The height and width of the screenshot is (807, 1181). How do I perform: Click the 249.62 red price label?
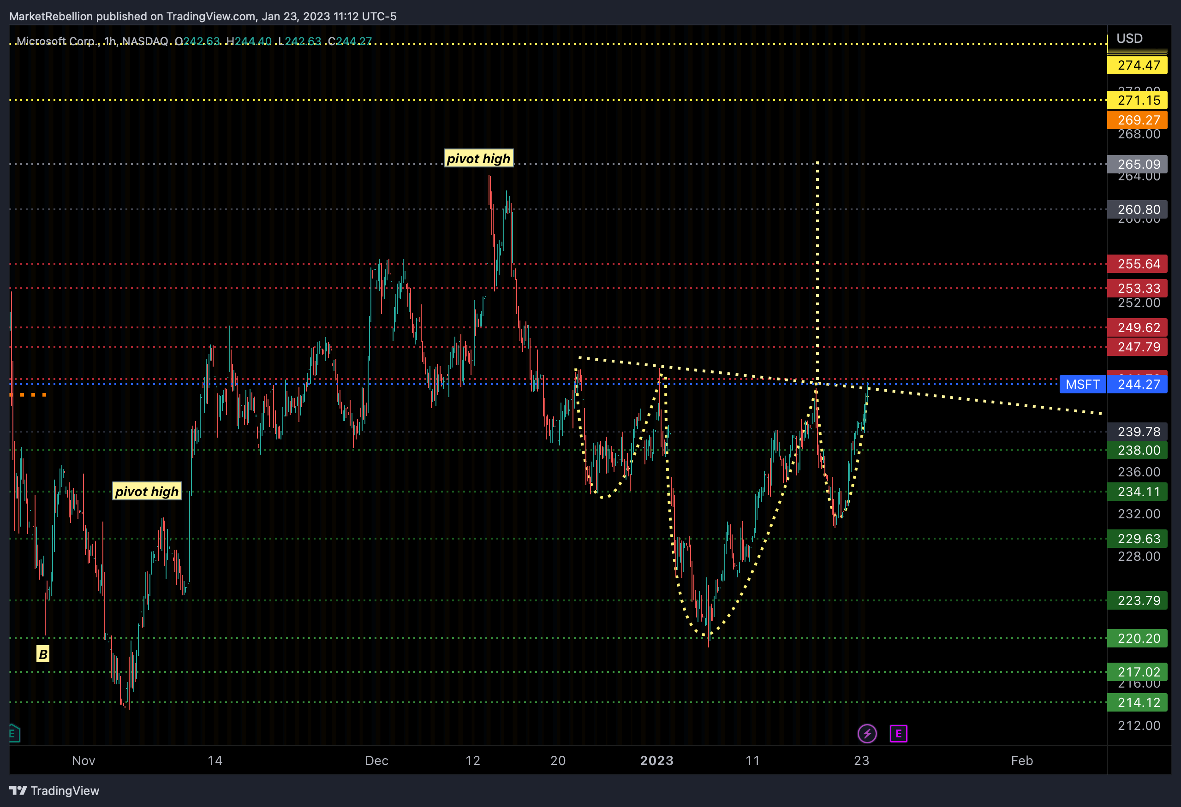coord(1137,327)
